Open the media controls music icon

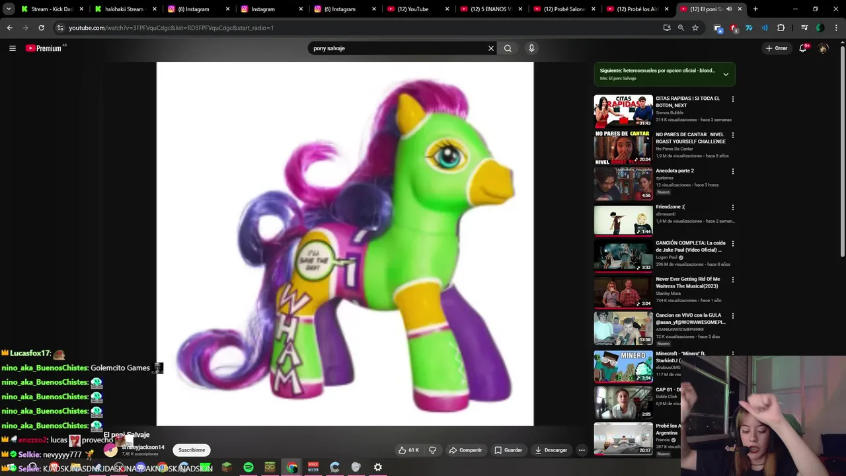point(804,28)
